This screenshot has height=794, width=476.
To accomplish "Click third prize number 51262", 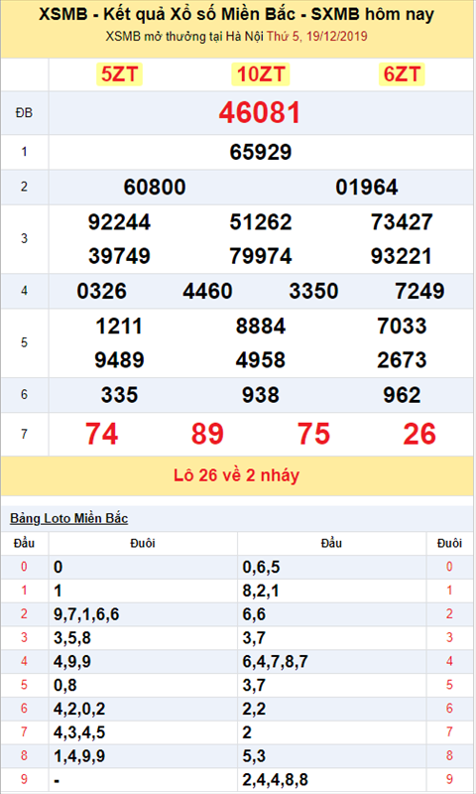I will [261, 221].
